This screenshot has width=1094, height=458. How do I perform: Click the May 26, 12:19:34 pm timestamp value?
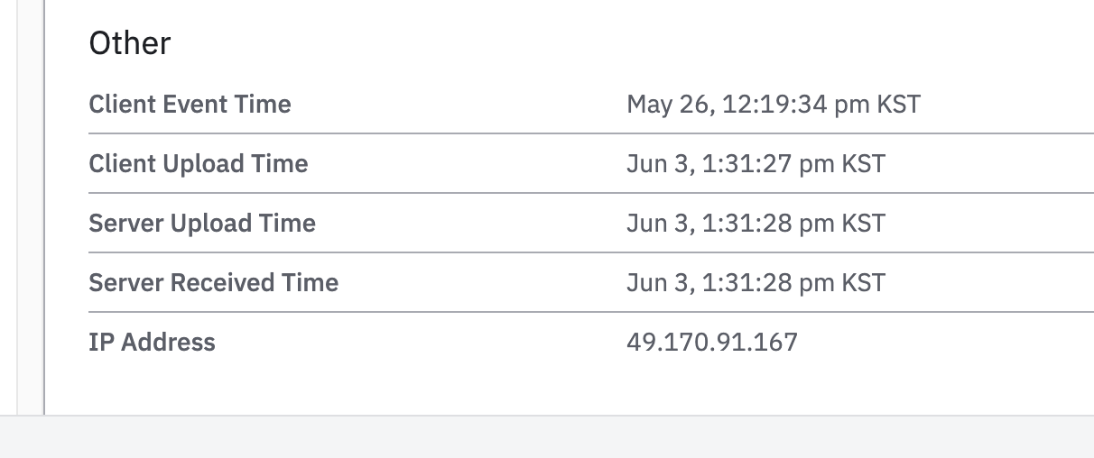(748, 105)
